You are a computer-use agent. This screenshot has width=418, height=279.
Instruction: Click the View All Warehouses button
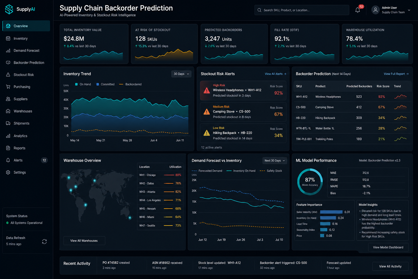[x=84, y=241]
